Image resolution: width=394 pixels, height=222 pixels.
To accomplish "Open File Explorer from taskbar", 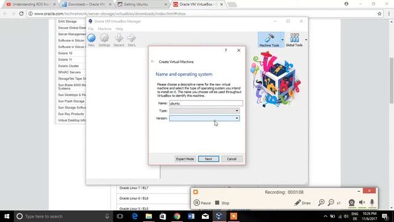I will [x=149, y=216].
